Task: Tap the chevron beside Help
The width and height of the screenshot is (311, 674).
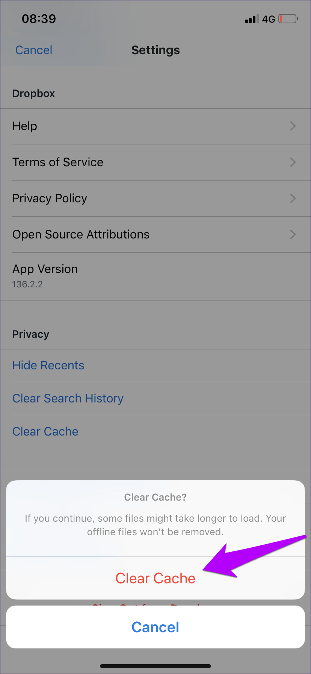Action: pyautogui.click(x=293, y=126)
